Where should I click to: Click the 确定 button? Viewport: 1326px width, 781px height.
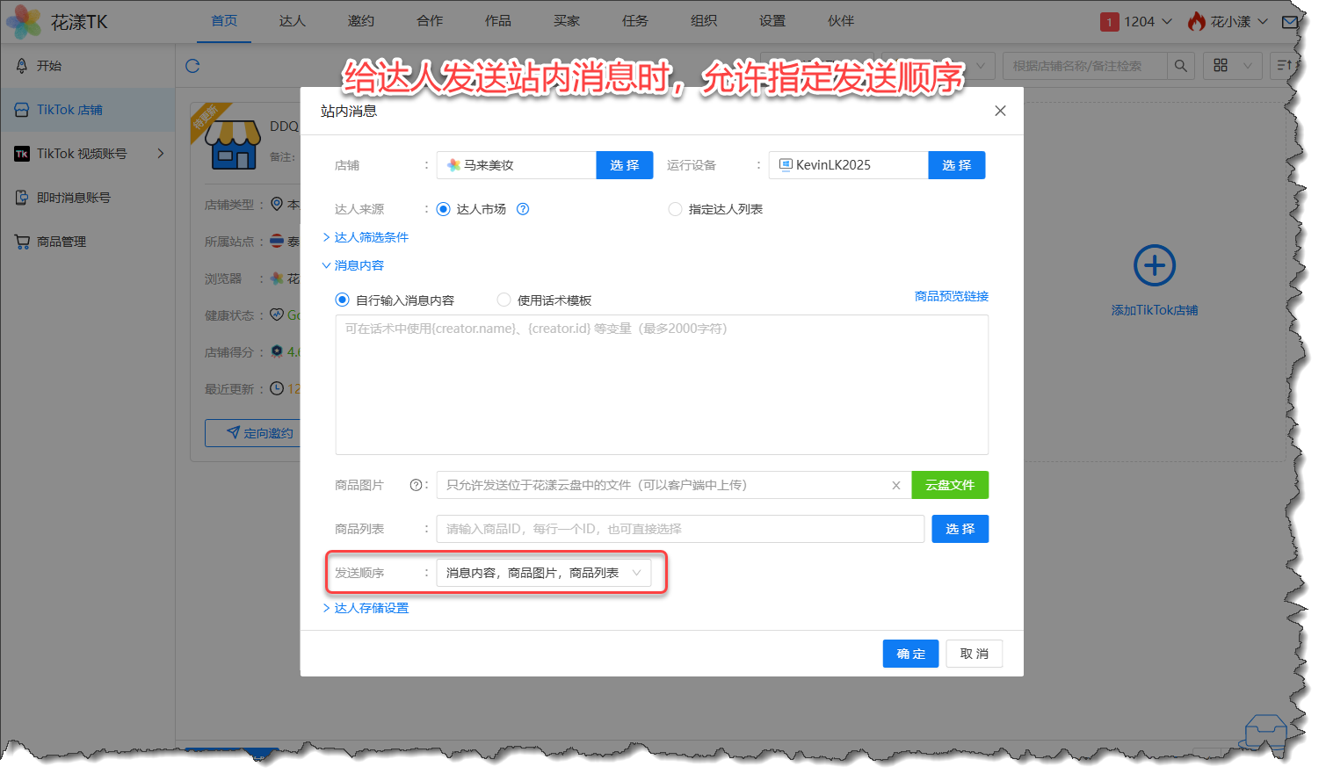tap(910, 654)
